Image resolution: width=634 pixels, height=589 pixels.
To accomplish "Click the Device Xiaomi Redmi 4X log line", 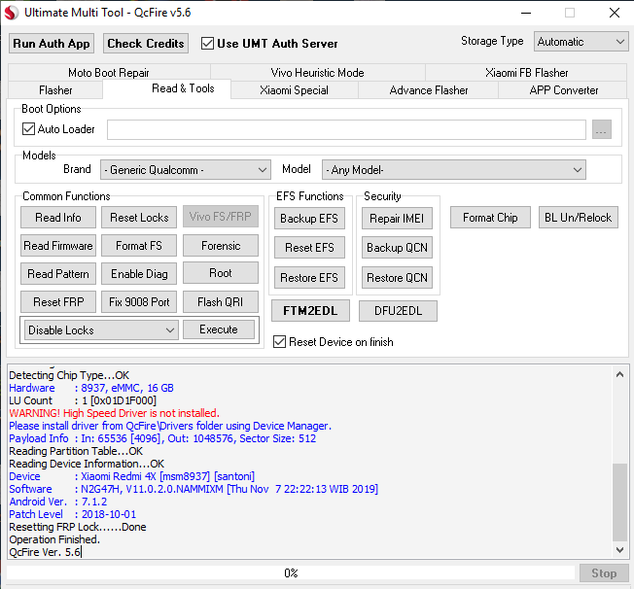I will (x=132, y=476).
